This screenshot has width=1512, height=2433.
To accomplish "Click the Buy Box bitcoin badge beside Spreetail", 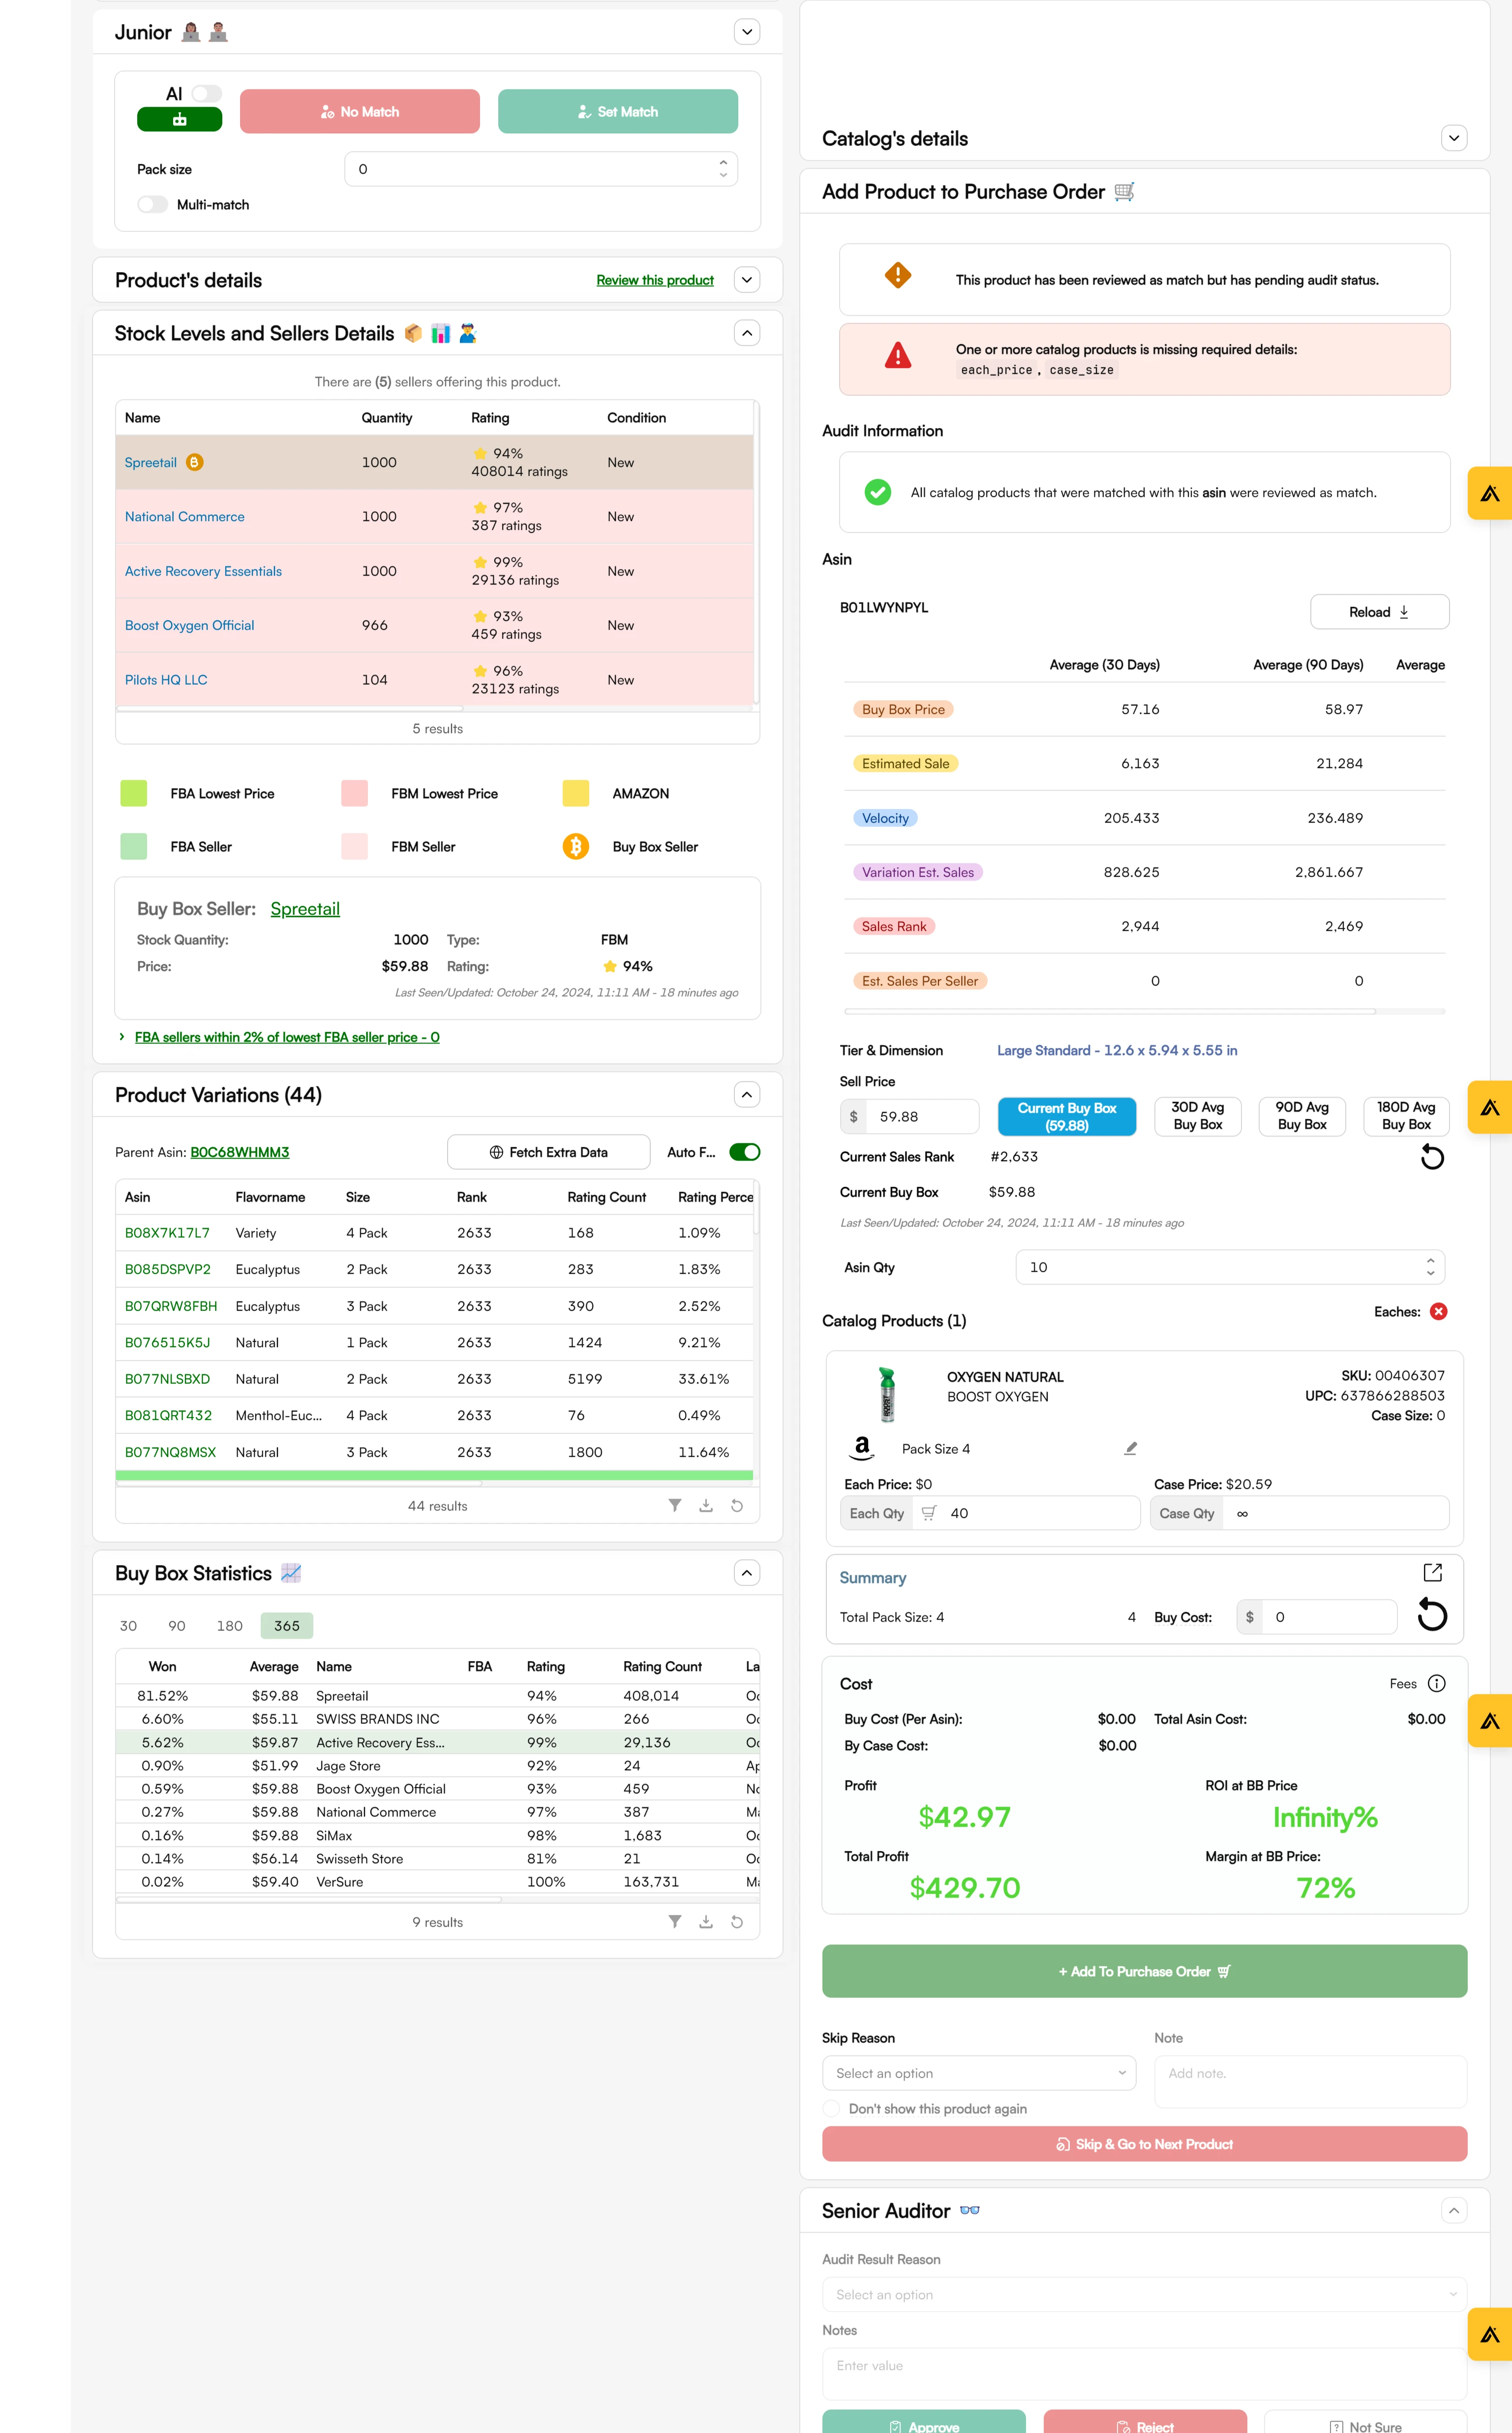I will point(195,462).
